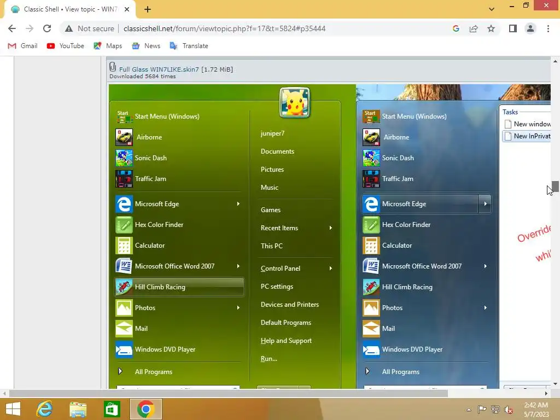Viewport: 560px width, 420px height.
Task: Go back using the browser back arrow
Action: pyautogui.click(x=12, y=28)
